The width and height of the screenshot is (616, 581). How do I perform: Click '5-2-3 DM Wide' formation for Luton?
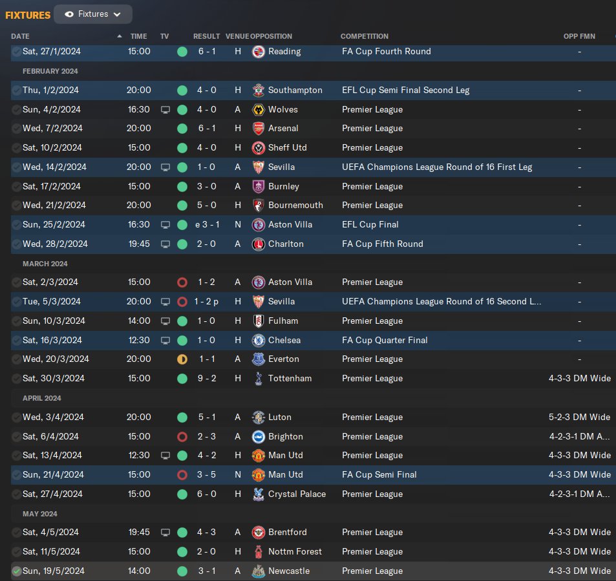pyautogui.click(x=579, y=417)
